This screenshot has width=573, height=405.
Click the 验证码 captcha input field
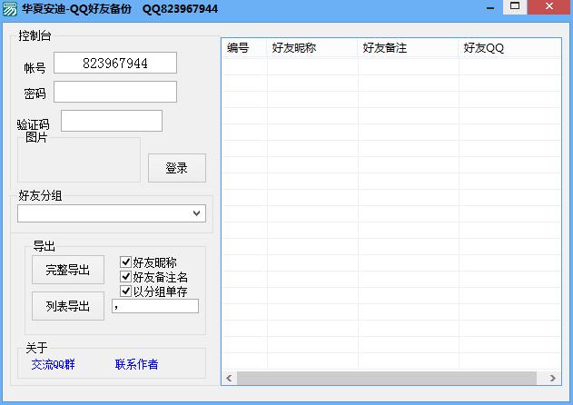pyautogui.click(x=112, y=121)
